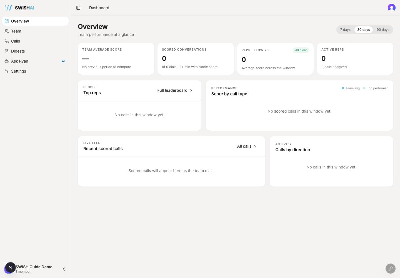This screenshot has height=278, width=400.
Task: Go to the Calls page
Action: pyautogui.click(x=36, y=41)
